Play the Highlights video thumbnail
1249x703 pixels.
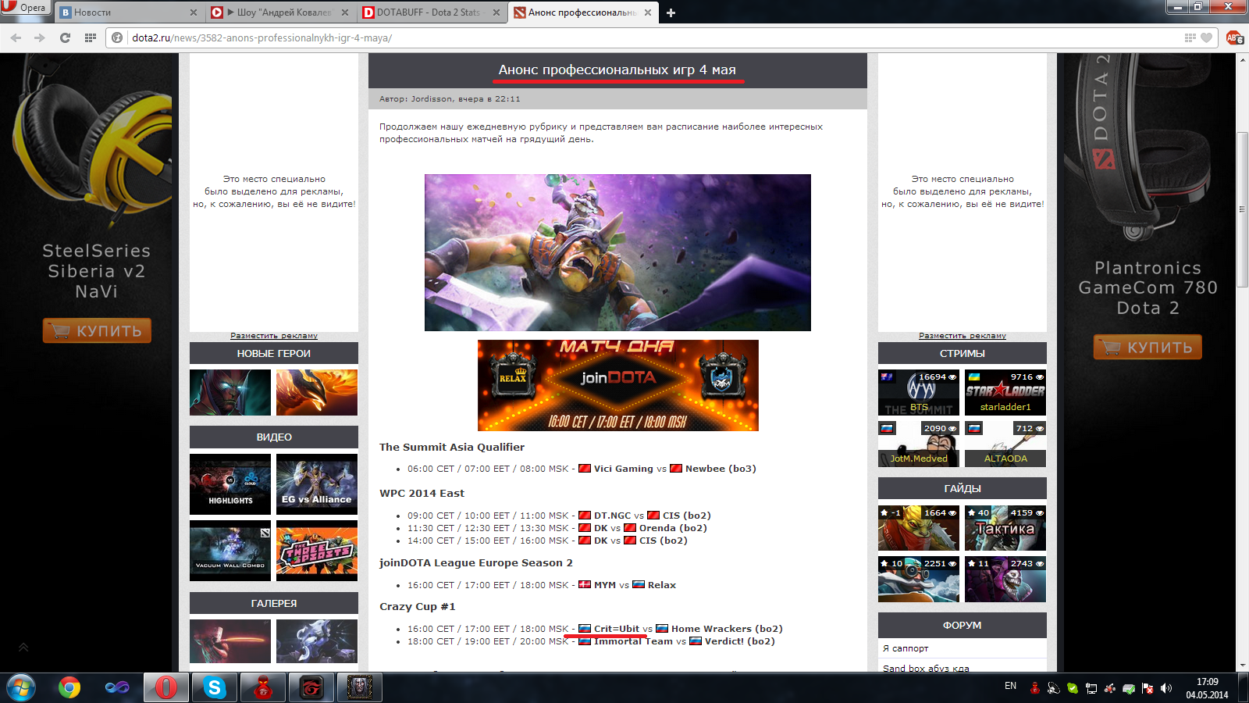coord(230,484)
